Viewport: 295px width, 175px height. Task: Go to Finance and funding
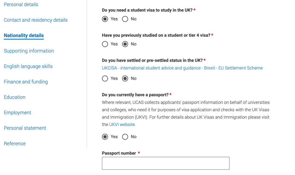tap(26, 82)
